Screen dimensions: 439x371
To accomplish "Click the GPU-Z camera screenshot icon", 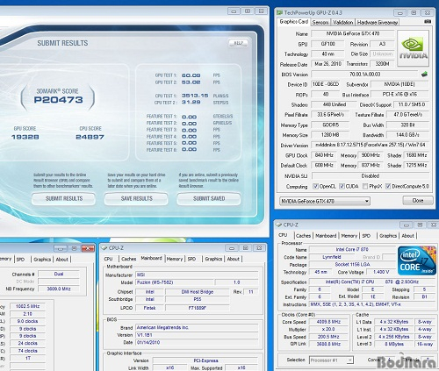I will (x=428, y=22).
